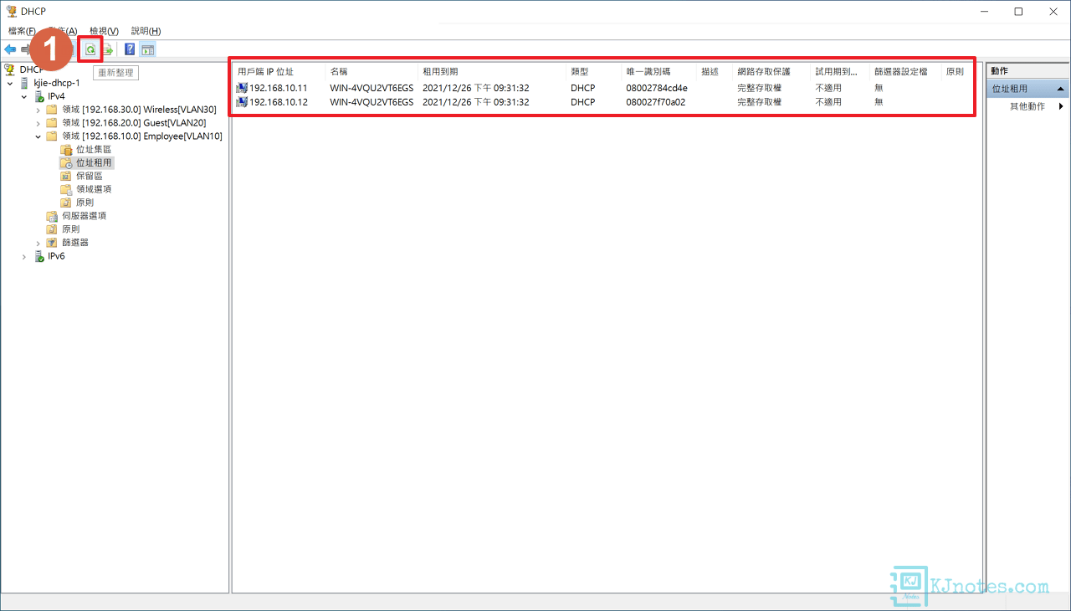Click the 其他動作 action link
Screen dimensions: 1071x611
pyautogui.click(x=1027, y=106)
